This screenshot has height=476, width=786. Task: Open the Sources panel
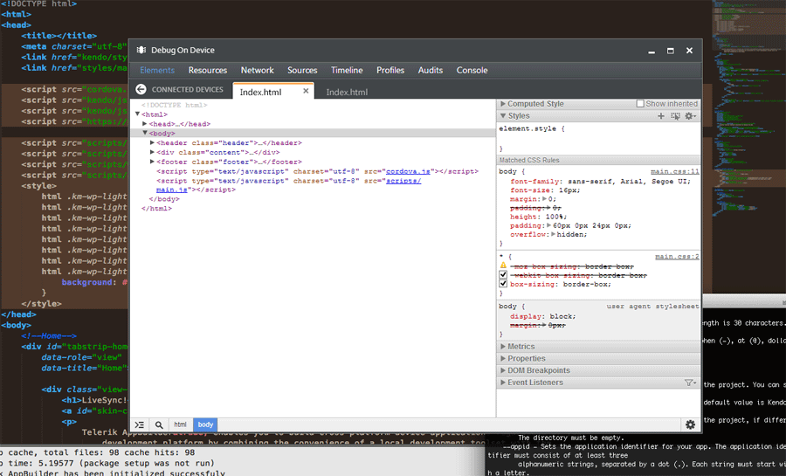302,70
